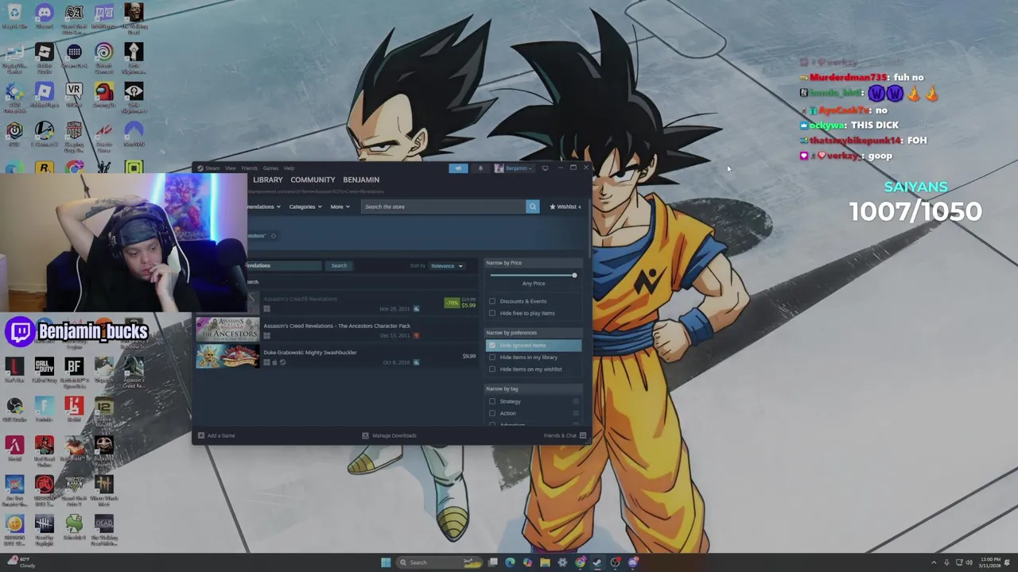Open File Explorer from the taskbar

click(545, 562)
